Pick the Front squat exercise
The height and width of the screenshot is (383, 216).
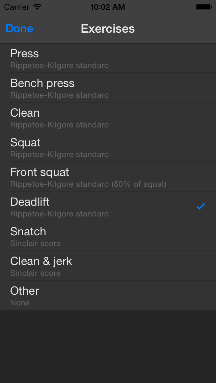[108, 177]
